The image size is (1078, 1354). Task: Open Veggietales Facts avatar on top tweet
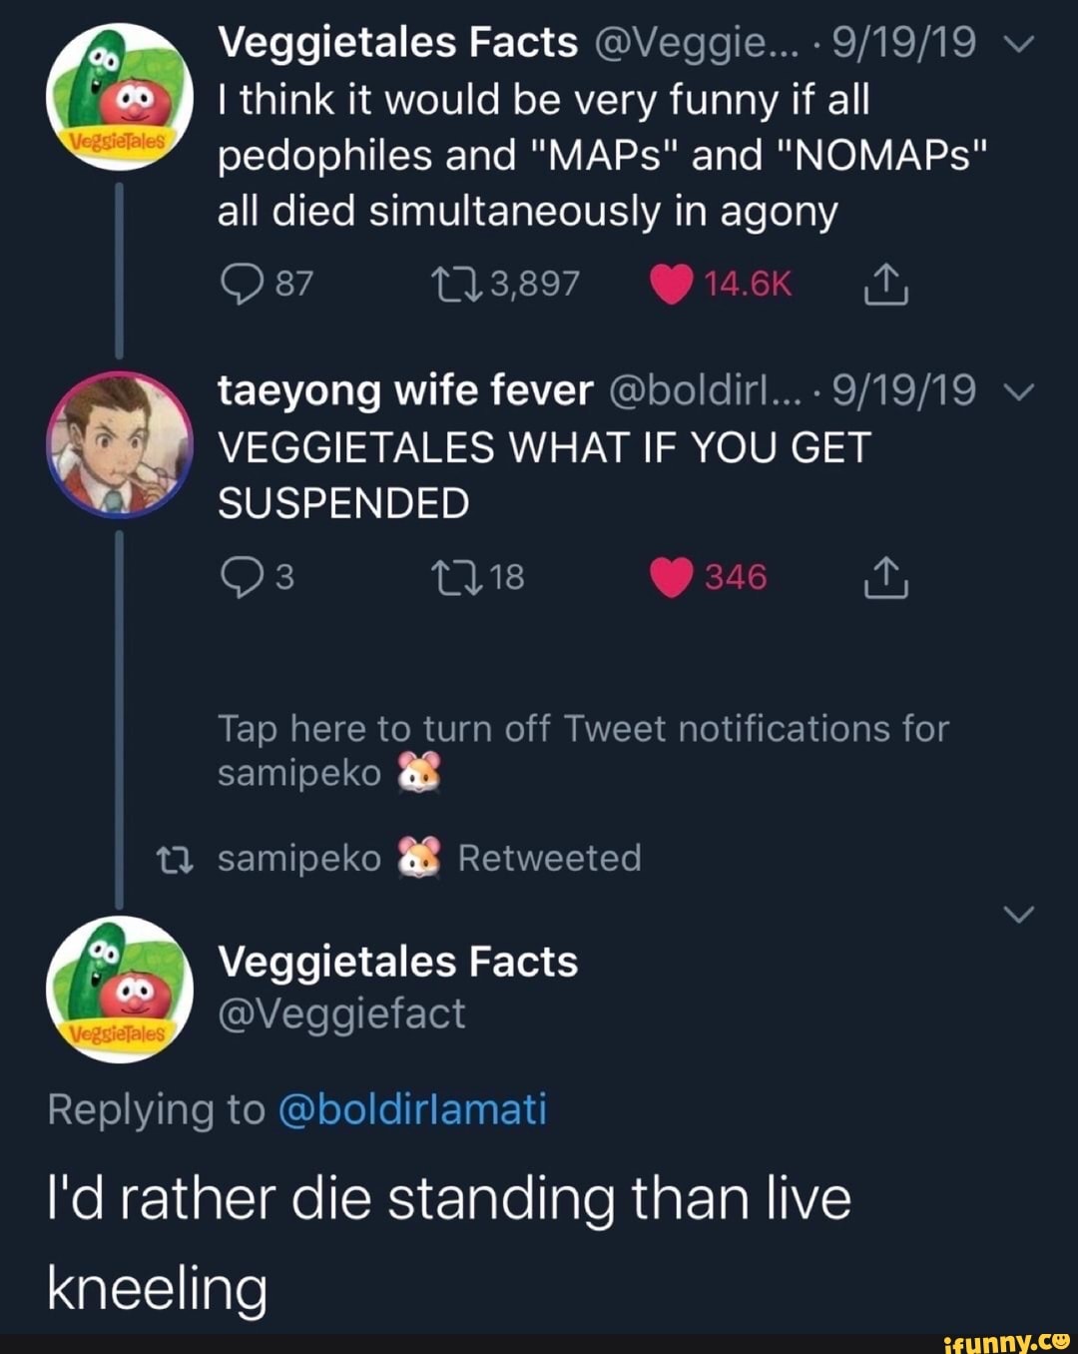pos(119,97)
